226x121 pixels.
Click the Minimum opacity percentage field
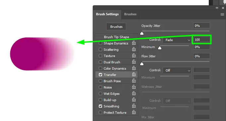pos(201,47)
